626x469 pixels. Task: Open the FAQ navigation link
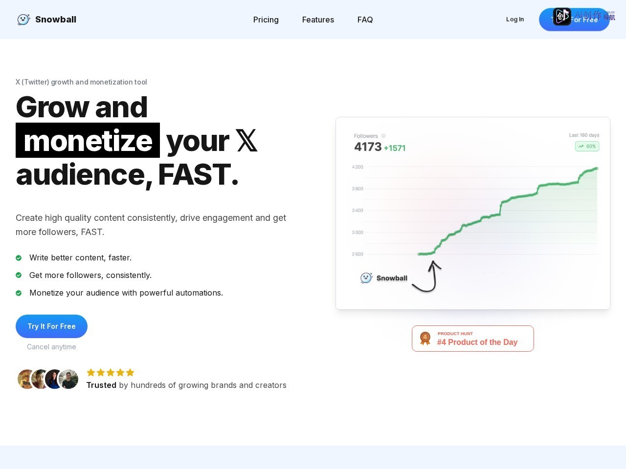click(x=365, y=20)
